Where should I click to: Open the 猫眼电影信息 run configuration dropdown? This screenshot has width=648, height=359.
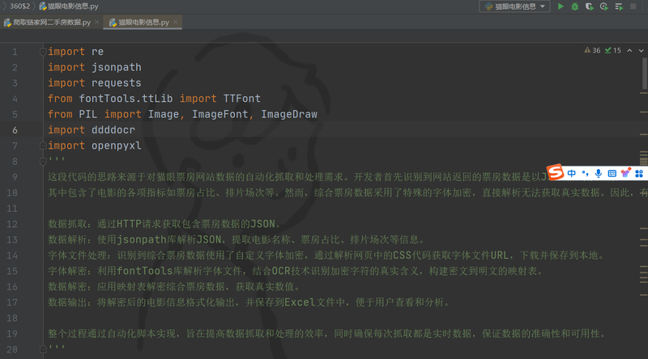[x=515, y=6]
